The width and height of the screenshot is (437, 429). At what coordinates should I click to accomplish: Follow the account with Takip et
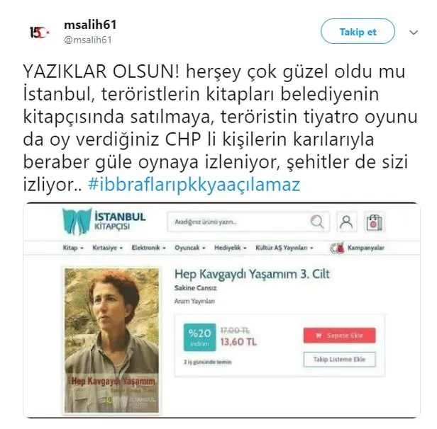358,31
